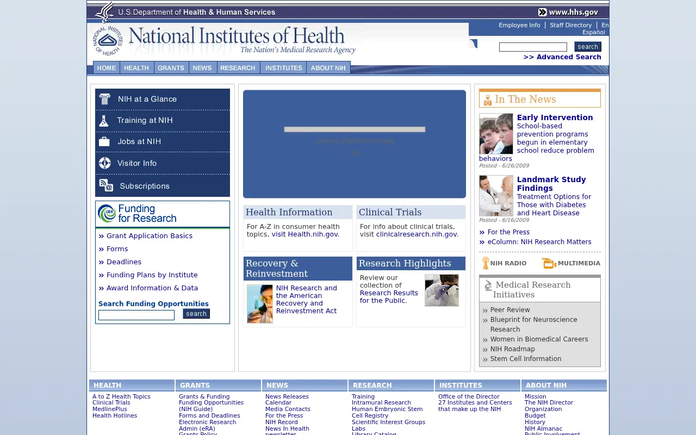The width and height of the screenshot is (696, 435).
Task: Open Office of the Director footer link
Action: coord(469,397)
